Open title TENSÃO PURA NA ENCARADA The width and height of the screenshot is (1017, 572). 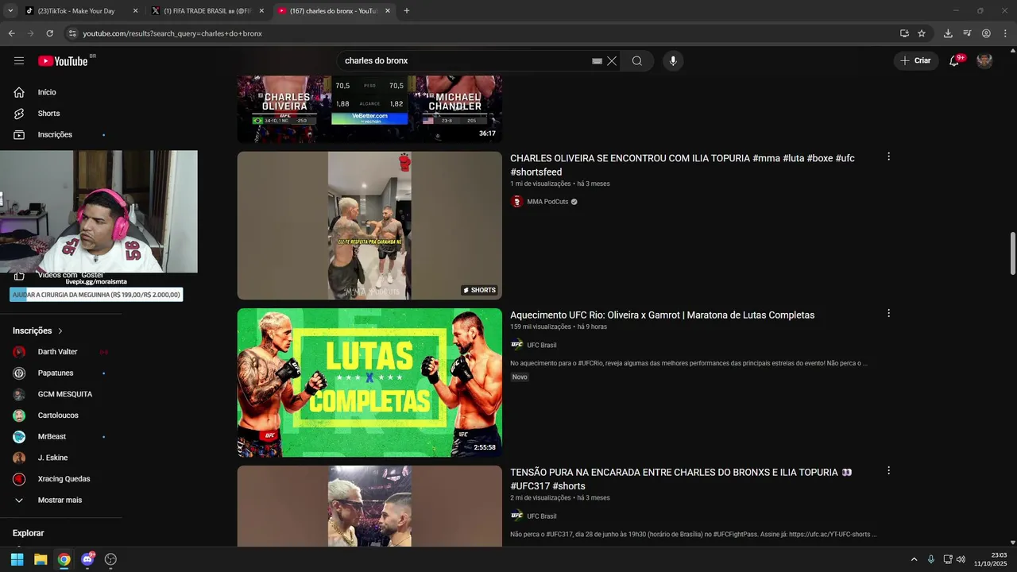pos(681,479)
